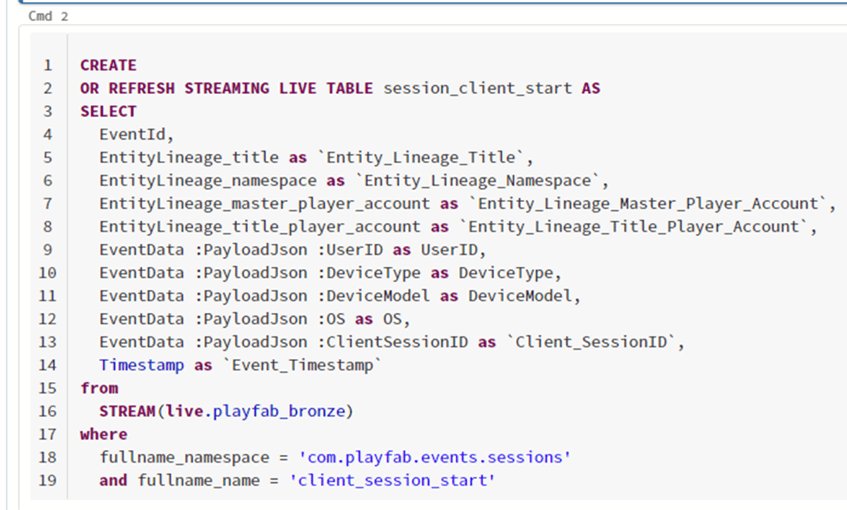847x510 pixels.
Task: Click Entity_Lineage_Master_Player_Account alias text
Action: pos(647,203)
